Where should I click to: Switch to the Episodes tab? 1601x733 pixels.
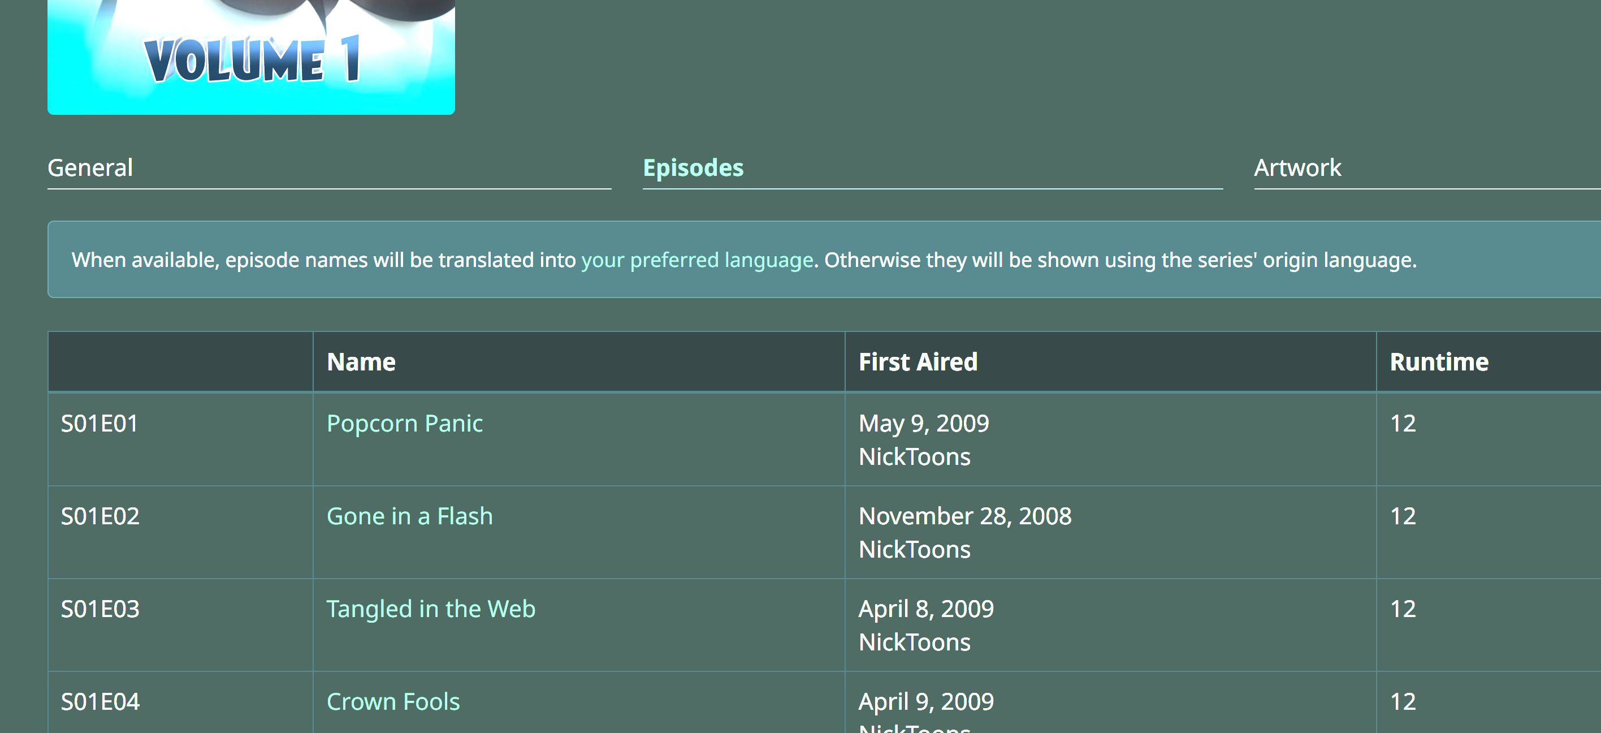693,168
